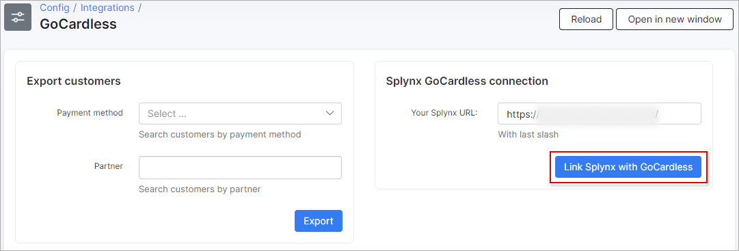
Task: Open the page in a new window
Action: click(x=675, y=19)
